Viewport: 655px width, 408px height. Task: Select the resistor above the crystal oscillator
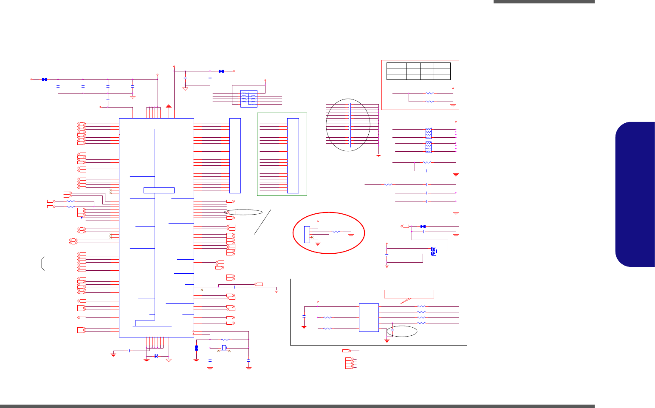point(226,340)
